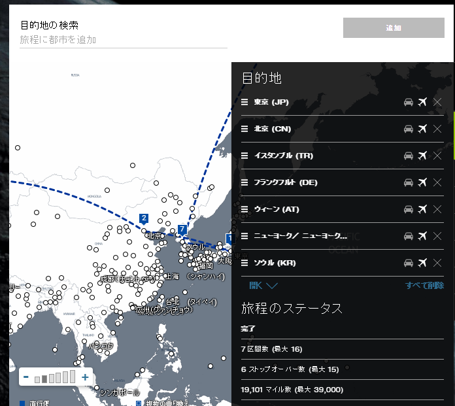Select car transport for ソウル (KR)
The image size is (455, 406).
click(409, 263)
